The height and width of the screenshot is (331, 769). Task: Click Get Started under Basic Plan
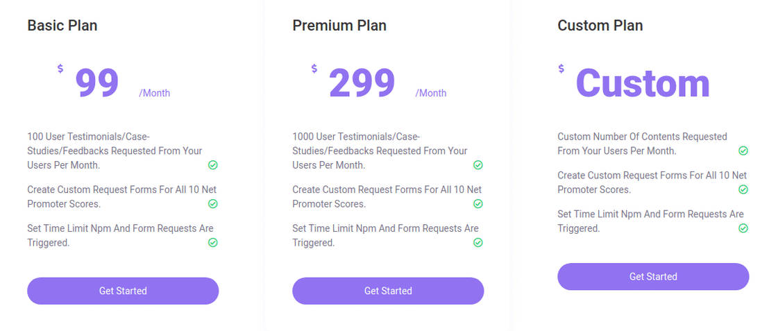[x=123, y=291]
